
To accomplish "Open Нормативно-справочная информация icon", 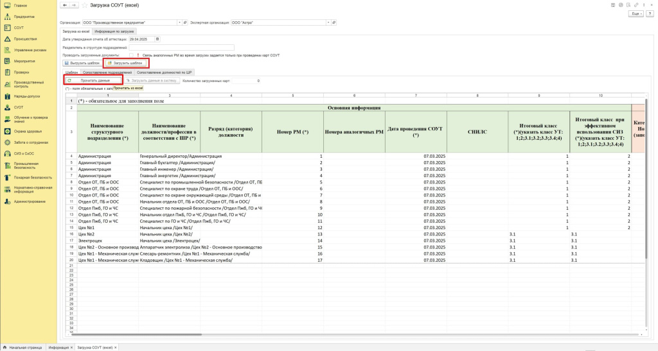I will pos(7,189).
